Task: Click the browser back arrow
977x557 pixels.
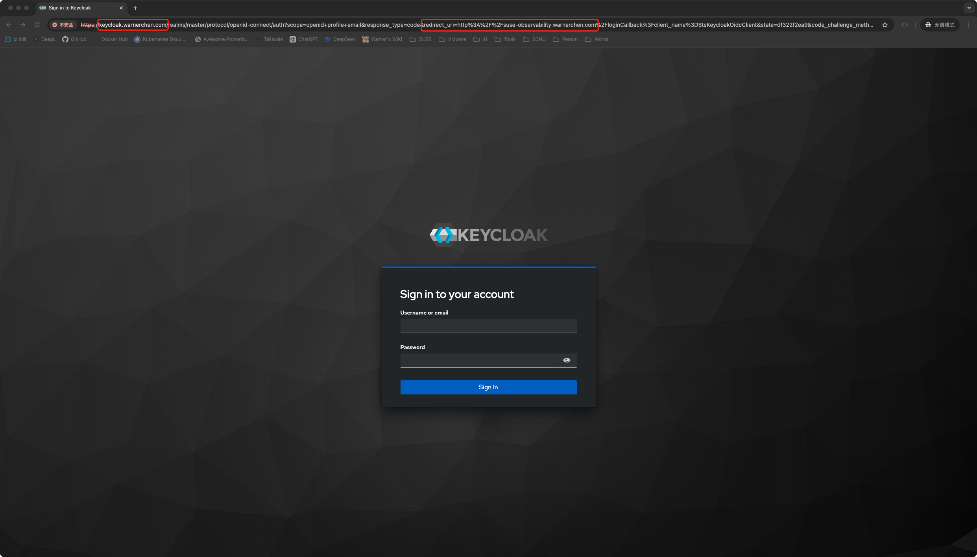Action: 9,25
